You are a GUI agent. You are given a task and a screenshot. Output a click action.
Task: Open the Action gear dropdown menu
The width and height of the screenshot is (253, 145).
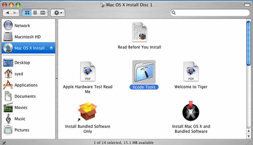pyautogui.click(x=58, y=13)
